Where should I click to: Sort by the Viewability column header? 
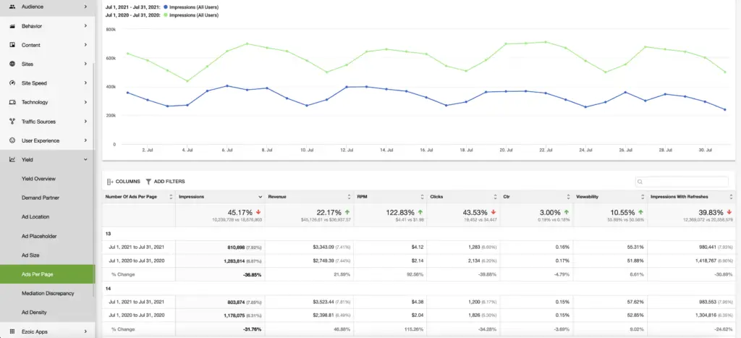pyautogui.click(x=586, y=197)
